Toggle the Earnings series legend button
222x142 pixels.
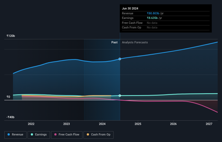pyautogui.click(x=39, y=135)
